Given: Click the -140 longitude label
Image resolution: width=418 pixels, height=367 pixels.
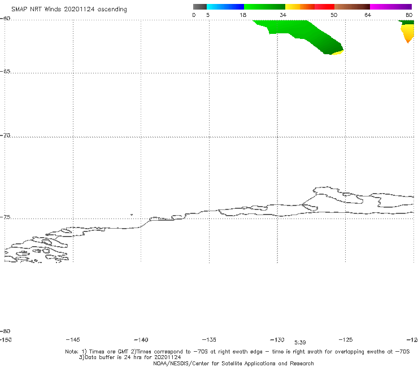Looking at the screenshot, I should tap(141, 340).
